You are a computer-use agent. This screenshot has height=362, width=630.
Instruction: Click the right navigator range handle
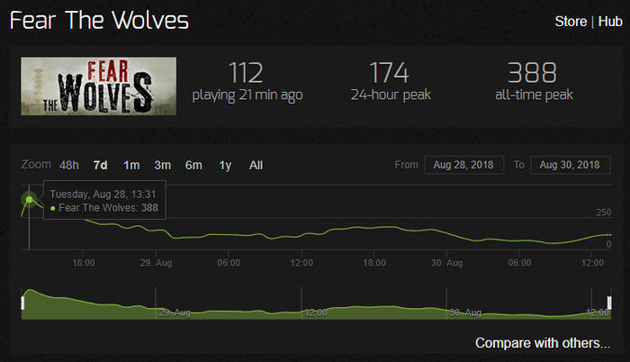[609, 303]
